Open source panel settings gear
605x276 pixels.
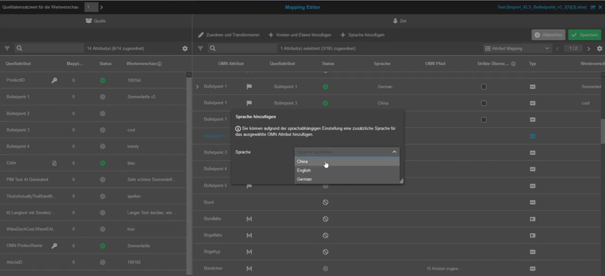(185, 48)
